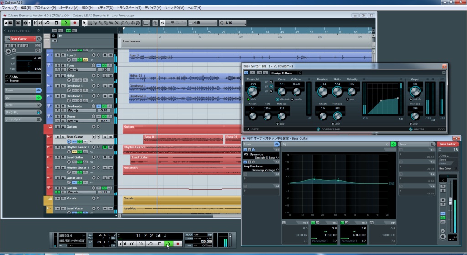The height and width of the screenshot is (255, 467).
Task: Open トランスポート(T) menu
Action: [x=129, y=8]
